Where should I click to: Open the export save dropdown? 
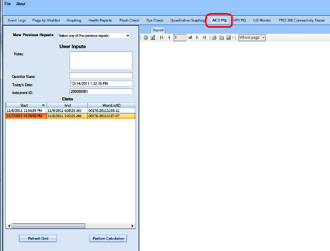[x=230, y=38]
